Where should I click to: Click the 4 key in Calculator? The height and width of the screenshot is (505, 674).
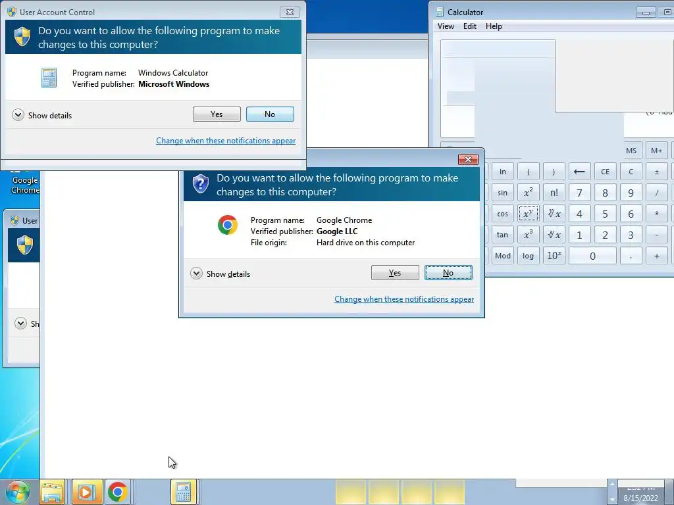579,214
